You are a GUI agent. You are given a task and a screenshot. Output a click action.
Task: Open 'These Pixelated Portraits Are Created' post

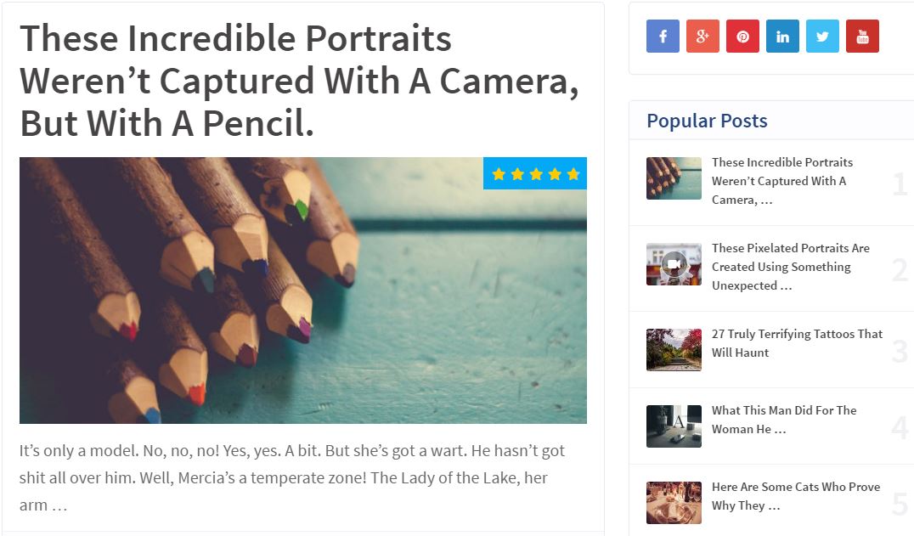790,267
